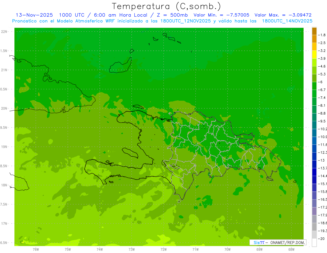
Task: Click the "69W" longitude tick label
Action: click(x=259, y=249)
